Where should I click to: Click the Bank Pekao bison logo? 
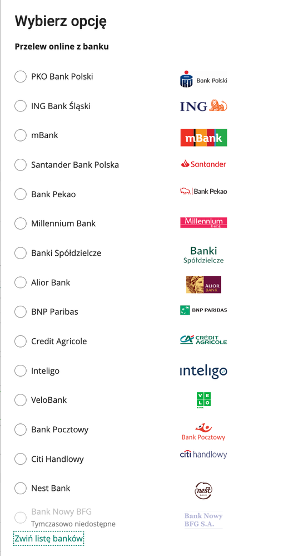click(x=203, y=191)
